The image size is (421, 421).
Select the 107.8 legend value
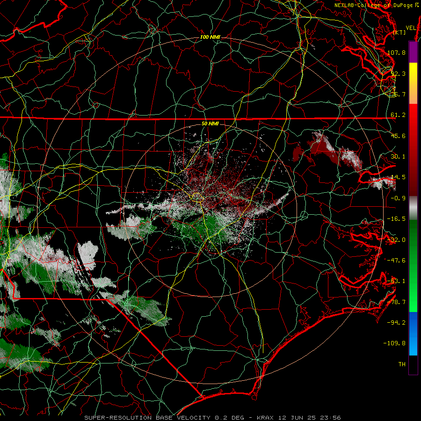tap(396, 52)
